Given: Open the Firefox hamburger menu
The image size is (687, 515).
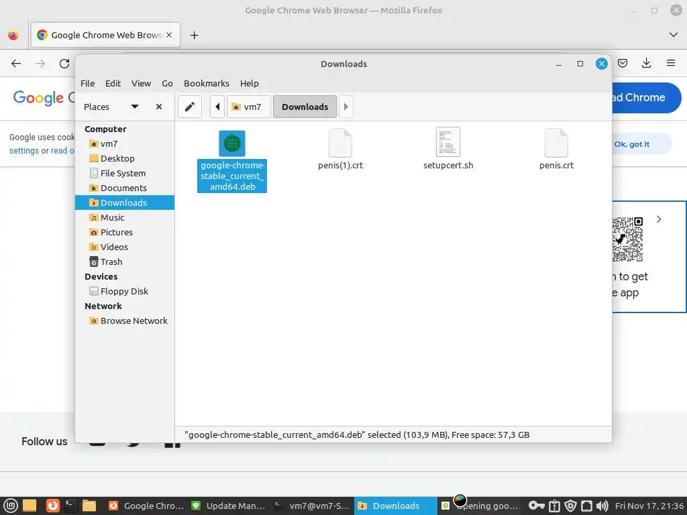Looking at the screenshot, I should pyautogui.click(x=671, y=64).
